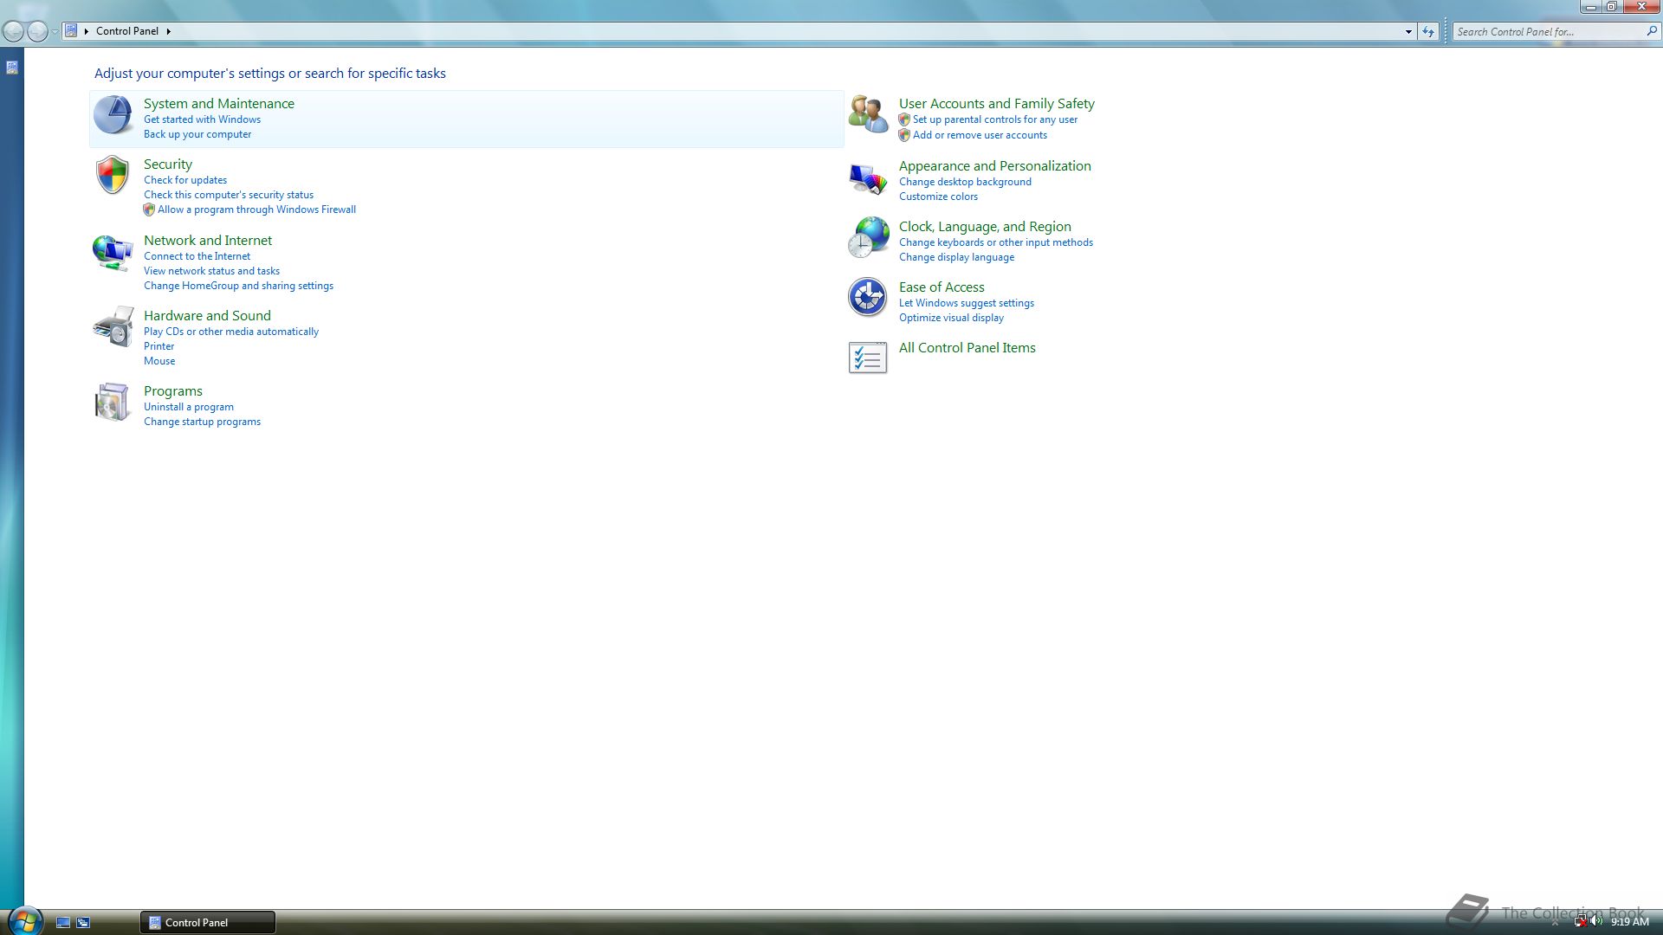
Task: Select Change desktop background
Action: (965, 182)
